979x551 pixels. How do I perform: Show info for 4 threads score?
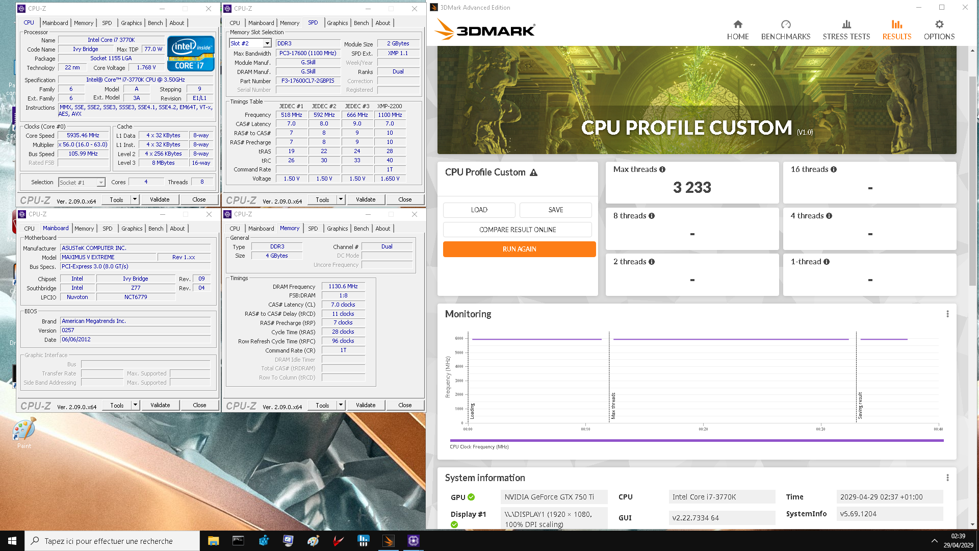(829, 216)
